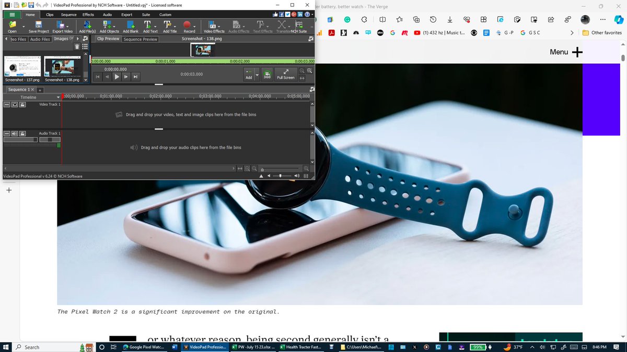Switch to the Audio Files bin tab
The image size is (627, 352).
coord(40,39)
